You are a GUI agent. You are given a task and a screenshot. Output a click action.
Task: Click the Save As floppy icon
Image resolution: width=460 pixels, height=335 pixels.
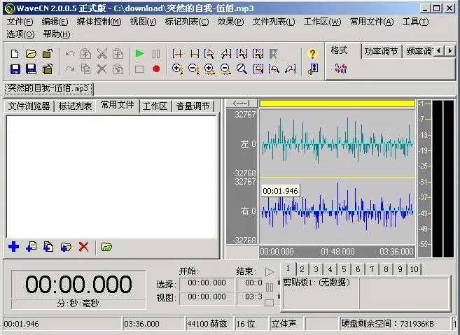[x=31, y=69]
